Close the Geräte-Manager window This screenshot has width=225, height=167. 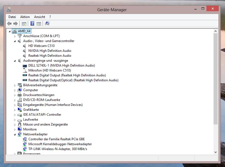coord(213,9)
